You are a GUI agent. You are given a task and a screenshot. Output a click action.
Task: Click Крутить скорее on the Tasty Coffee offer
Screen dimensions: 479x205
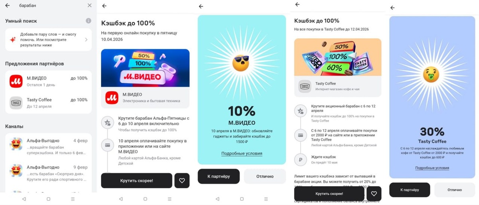click(x=329, y=194)
